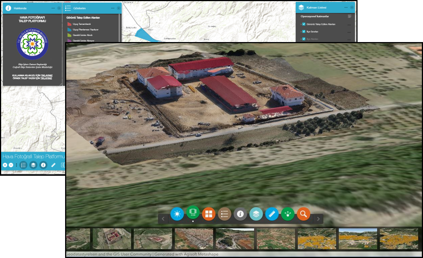This screenshot has height=258, width=423.
Task: Open the orange search magnifier icon
Action: (303, 214)
